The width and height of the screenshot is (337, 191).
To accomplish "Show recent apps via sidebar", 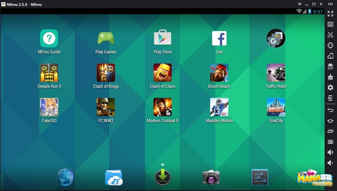I will point(330,131).
